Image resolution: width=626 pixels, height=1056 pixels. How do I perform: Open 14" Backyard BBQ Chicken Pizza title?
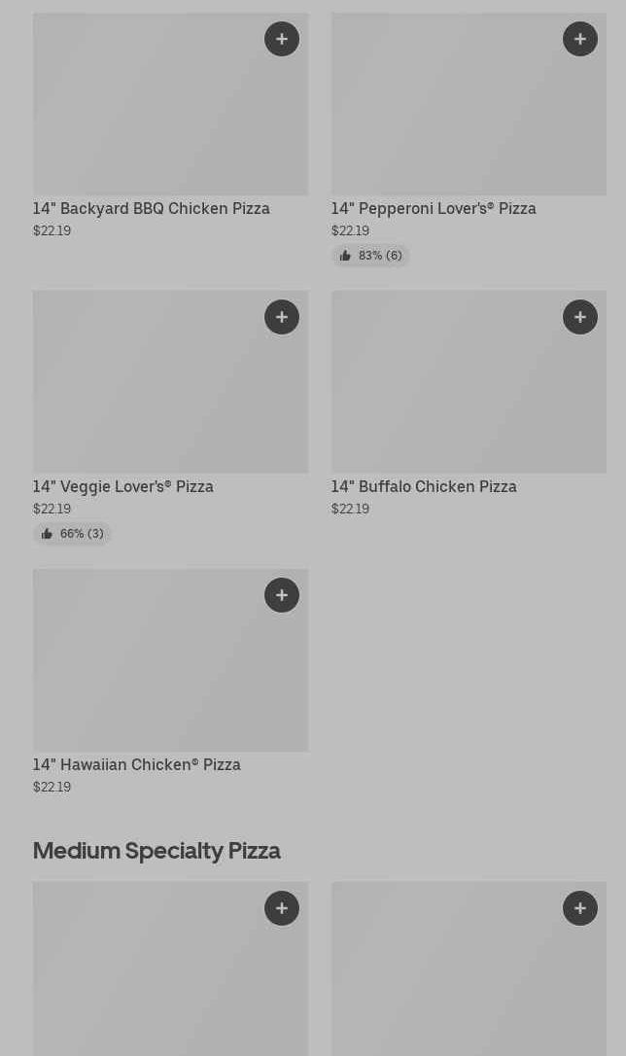[152, 209]
